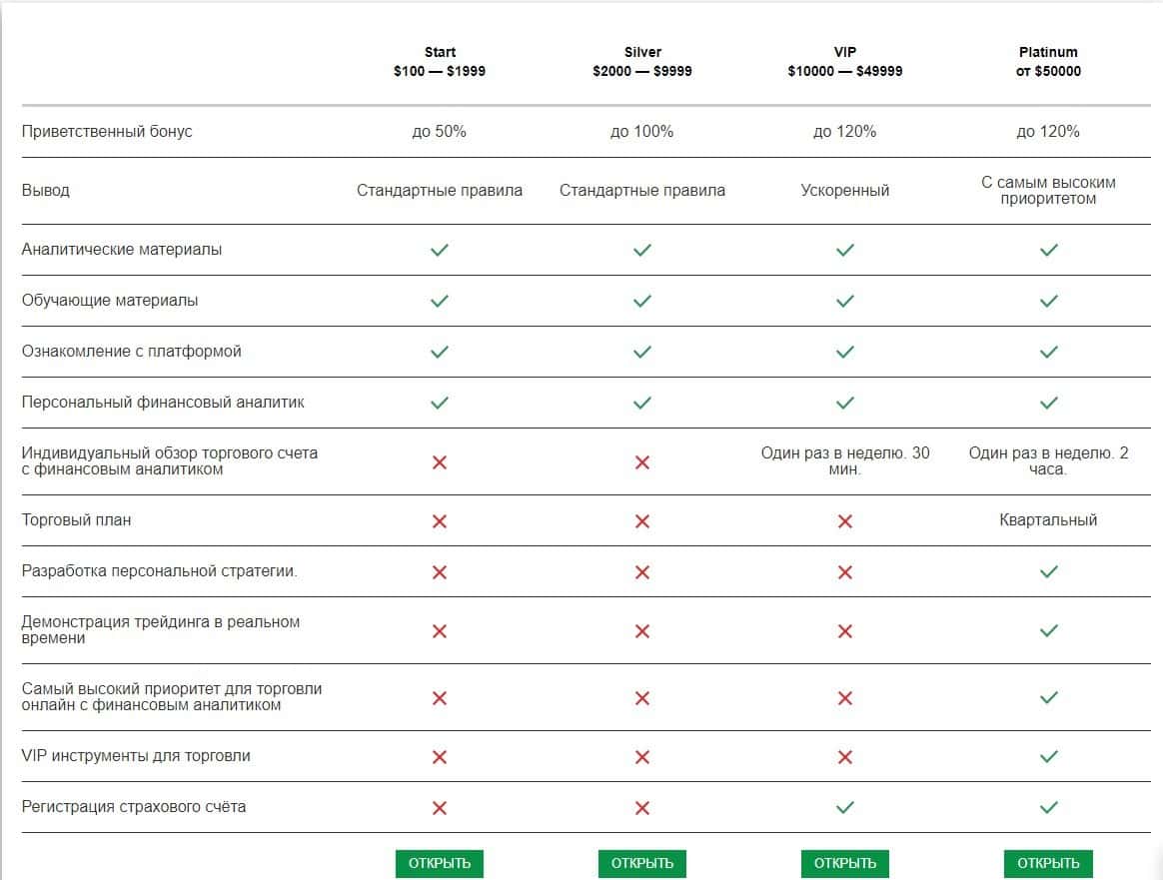Click Silver red cross for Разработка персональной стратегии
The width and height of the screenshot is (1163, 880).
(x=642, y=571)
